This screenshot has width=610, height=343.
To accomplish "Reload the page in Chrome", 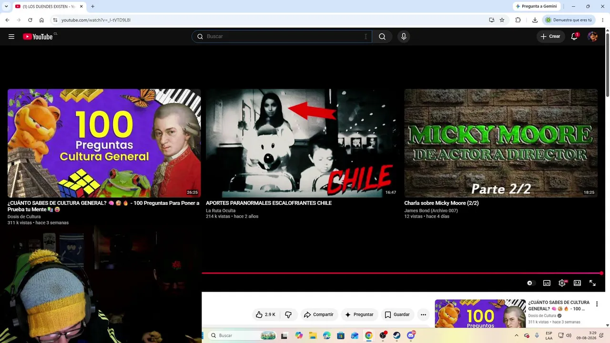I will pos(30,20).
